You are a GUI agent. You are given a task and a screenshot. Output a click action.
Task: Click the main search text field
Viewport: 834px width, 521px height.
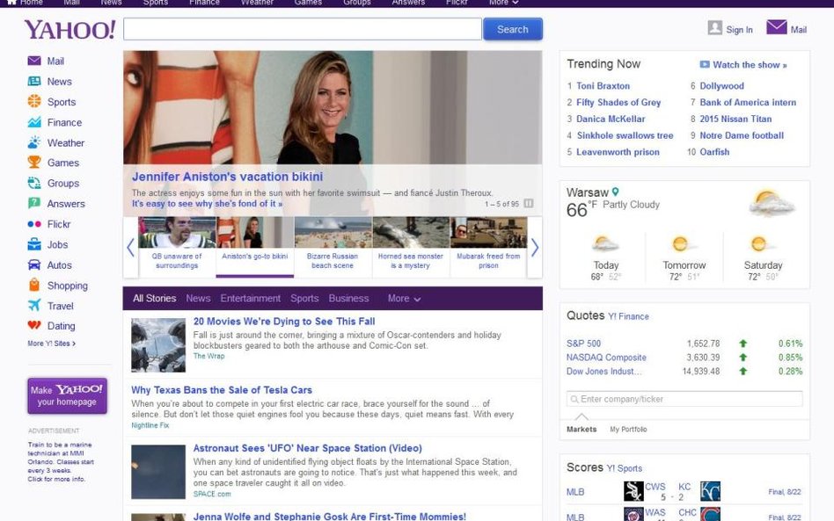(x=302, y=29)
